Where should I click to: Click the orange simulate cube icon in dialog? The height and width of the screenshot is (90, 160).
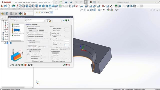coord(25,65)
